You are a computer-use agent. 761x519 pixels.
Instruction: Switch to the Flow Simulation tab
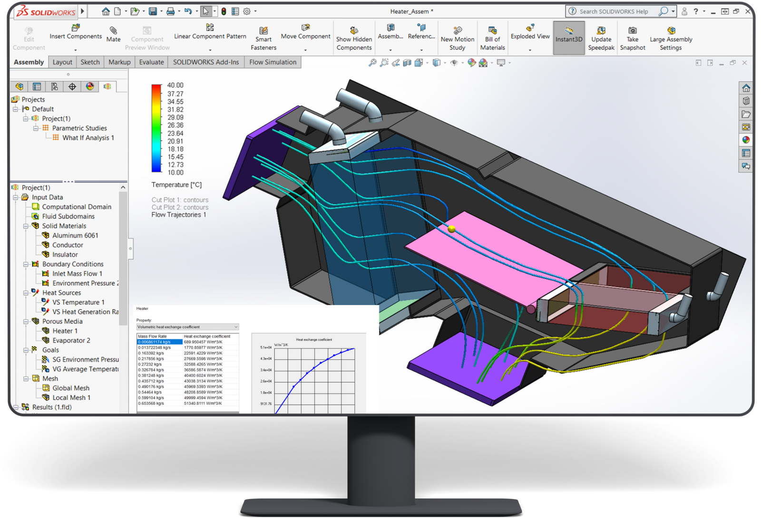click(x=273, y=62)
